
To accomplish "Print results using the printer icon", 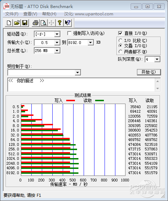I will click(36, 23).
